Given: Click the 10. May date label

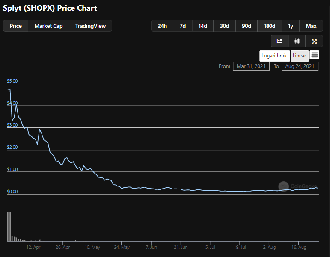Looking at the screenshot, I should pyautogui.click(x=92, y=247).
